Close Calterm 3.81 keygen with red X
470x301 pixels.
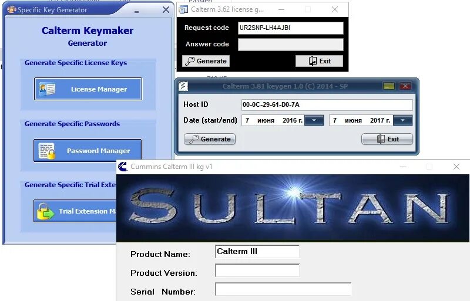(405, 86)
